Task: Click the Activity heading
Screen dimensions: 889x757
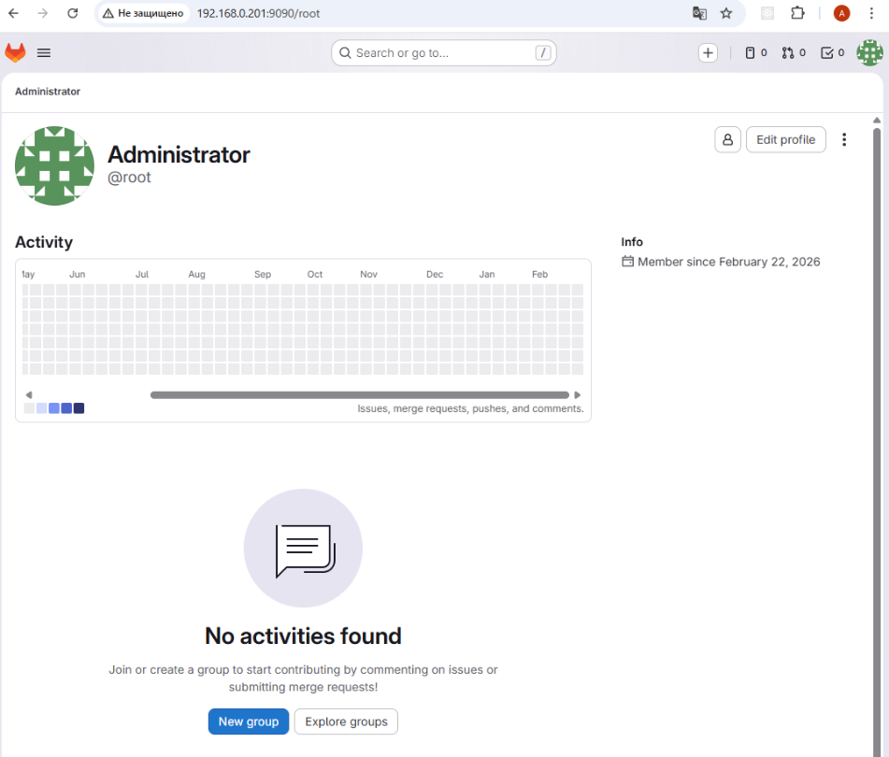Action: (x=44, y=242)
